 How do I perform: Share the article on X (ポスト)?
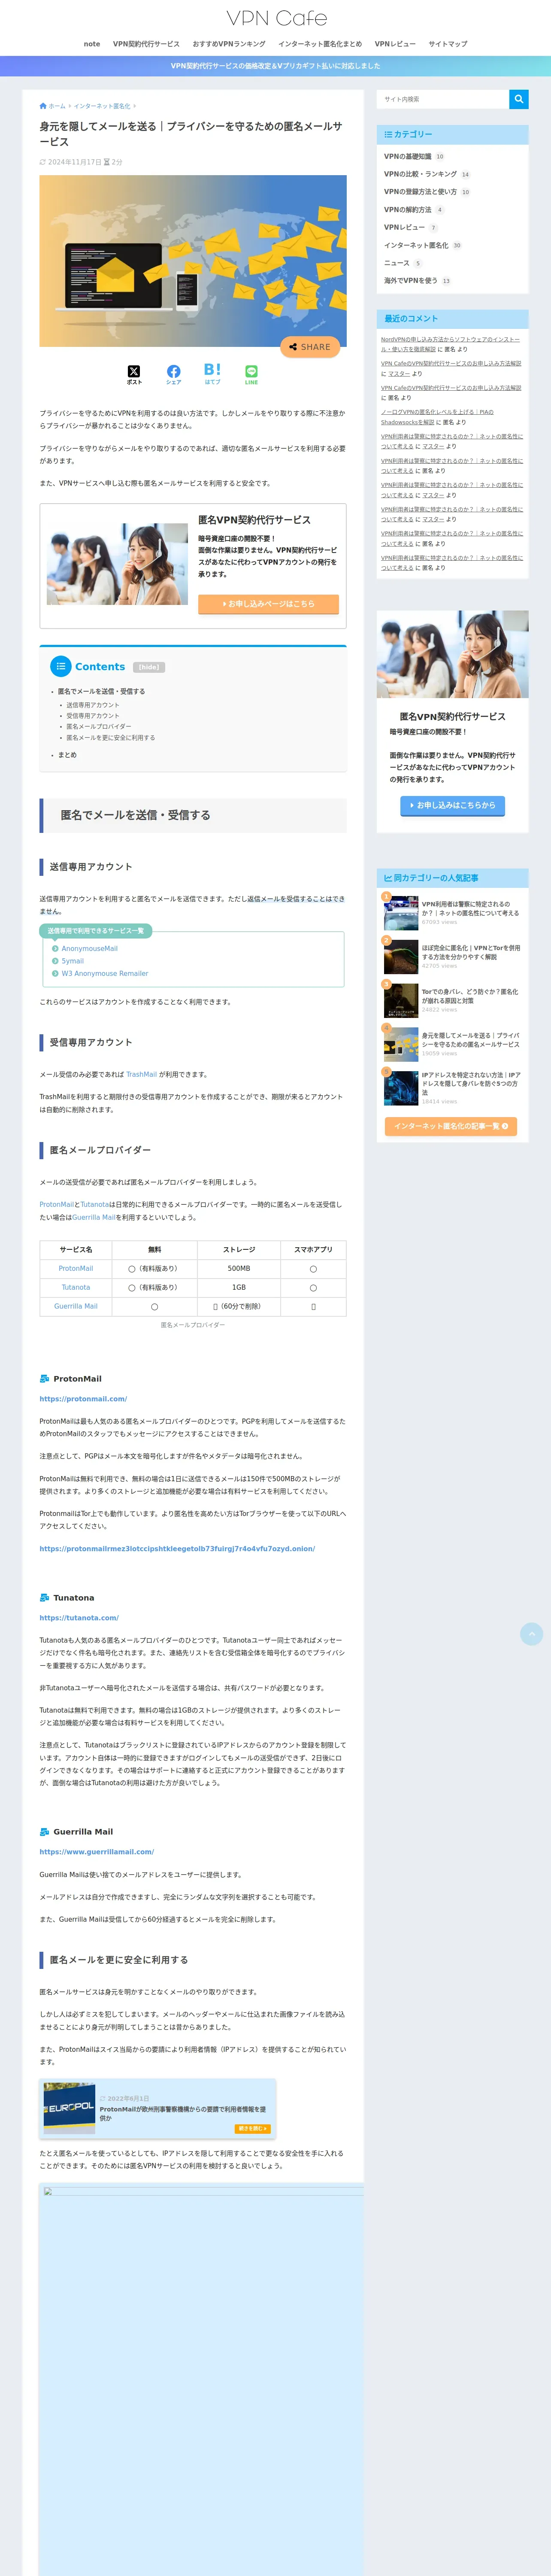[x=134, y=375]
